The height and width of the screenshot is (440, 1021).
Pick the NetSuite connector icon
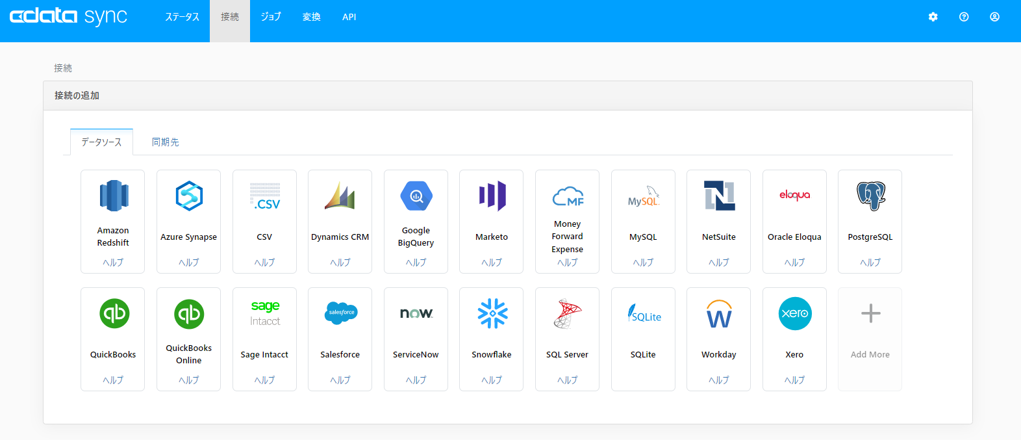[720, 196]
